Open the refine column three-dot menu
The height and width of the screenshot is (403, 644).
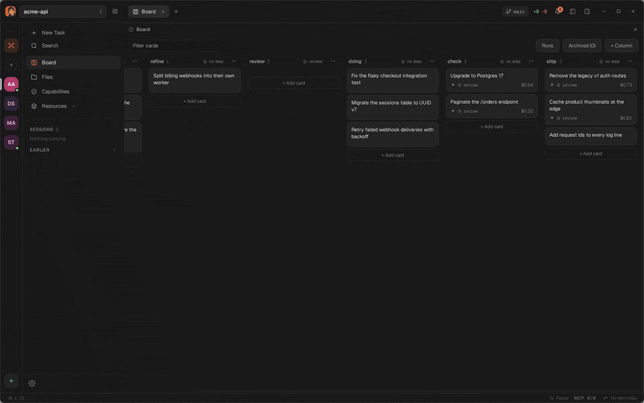(x=233, y=61)
